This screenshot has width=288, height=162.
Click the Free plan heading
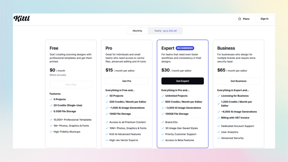pyautogui.click(x=54, y=48)
